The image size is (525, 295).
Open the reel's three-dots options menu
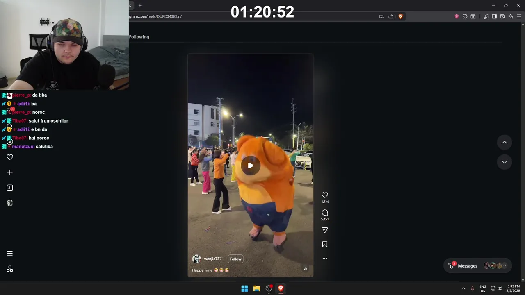point(325,259)
